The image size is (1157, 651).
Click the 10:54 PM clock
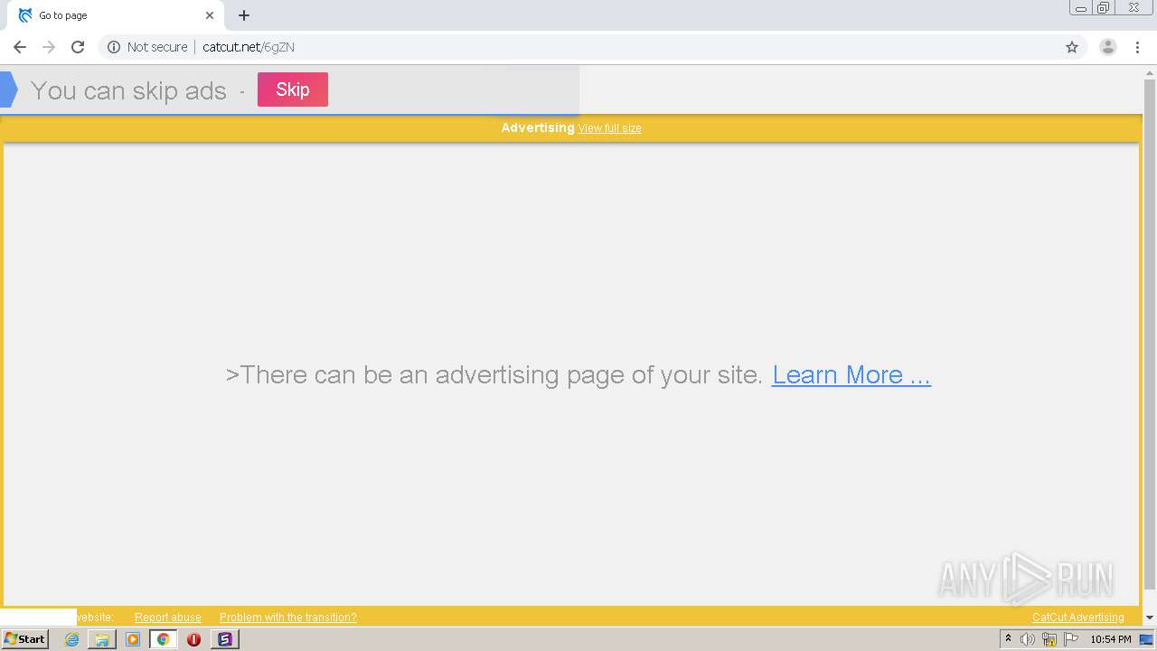[x=1111, y=639]
